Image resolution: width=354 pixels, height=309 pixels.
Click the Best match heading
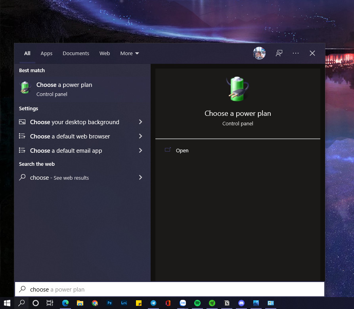[32, 71]
